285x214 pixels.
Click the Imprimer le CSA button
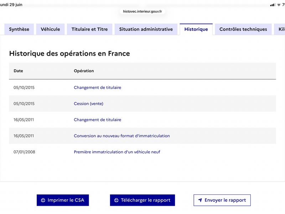(63, 200)
